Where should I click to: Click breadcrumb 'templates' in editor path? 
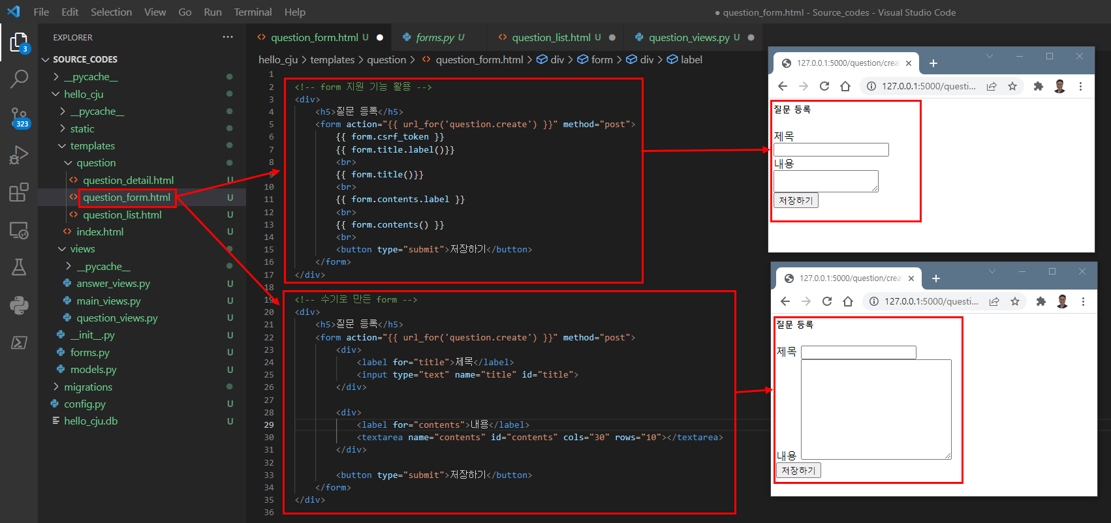pyautogui.click(x=332, y=59)
